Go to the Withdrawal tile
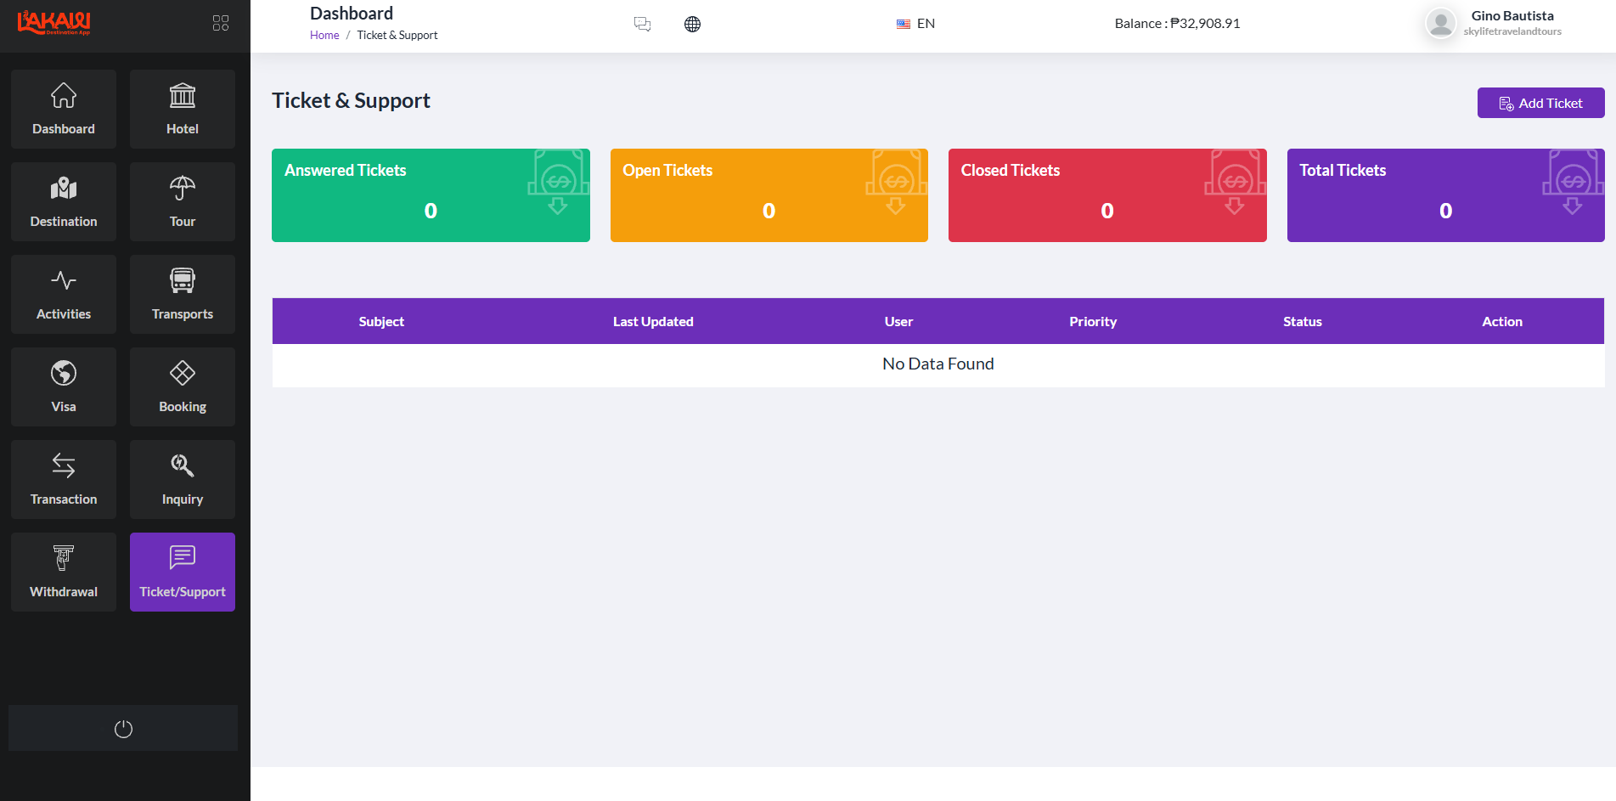Image resolution: width=1616 pixels, height=801 pixels. 64,573
